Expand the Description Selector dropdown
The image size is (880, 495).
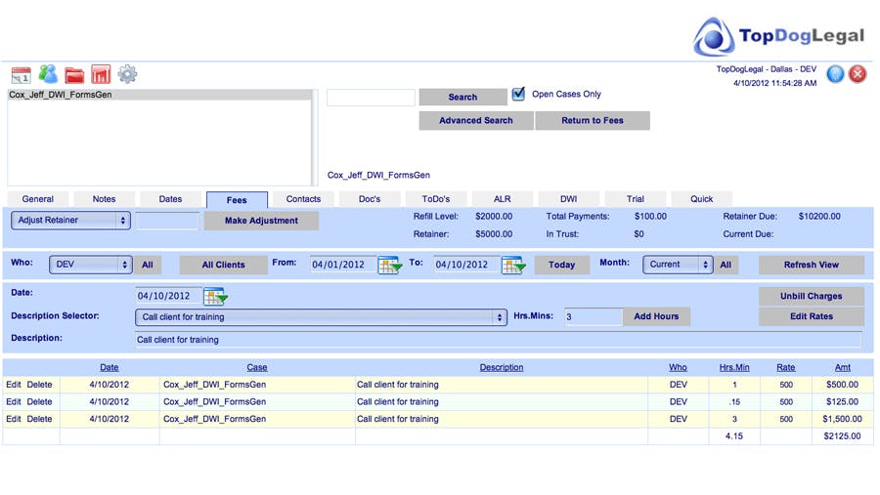tap(320, 317)
